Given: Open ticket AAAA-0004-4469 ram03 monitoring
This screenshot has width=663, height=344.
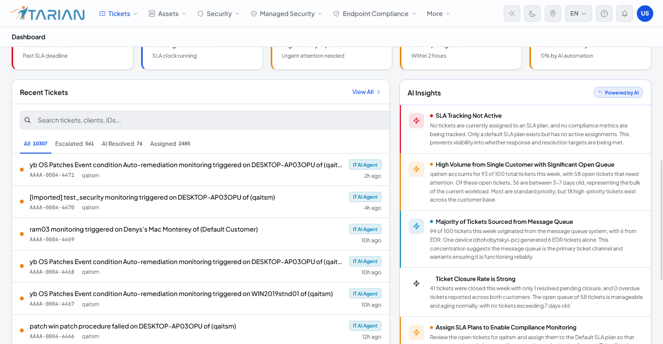Looking at the screenshot, I should point(200,234).
